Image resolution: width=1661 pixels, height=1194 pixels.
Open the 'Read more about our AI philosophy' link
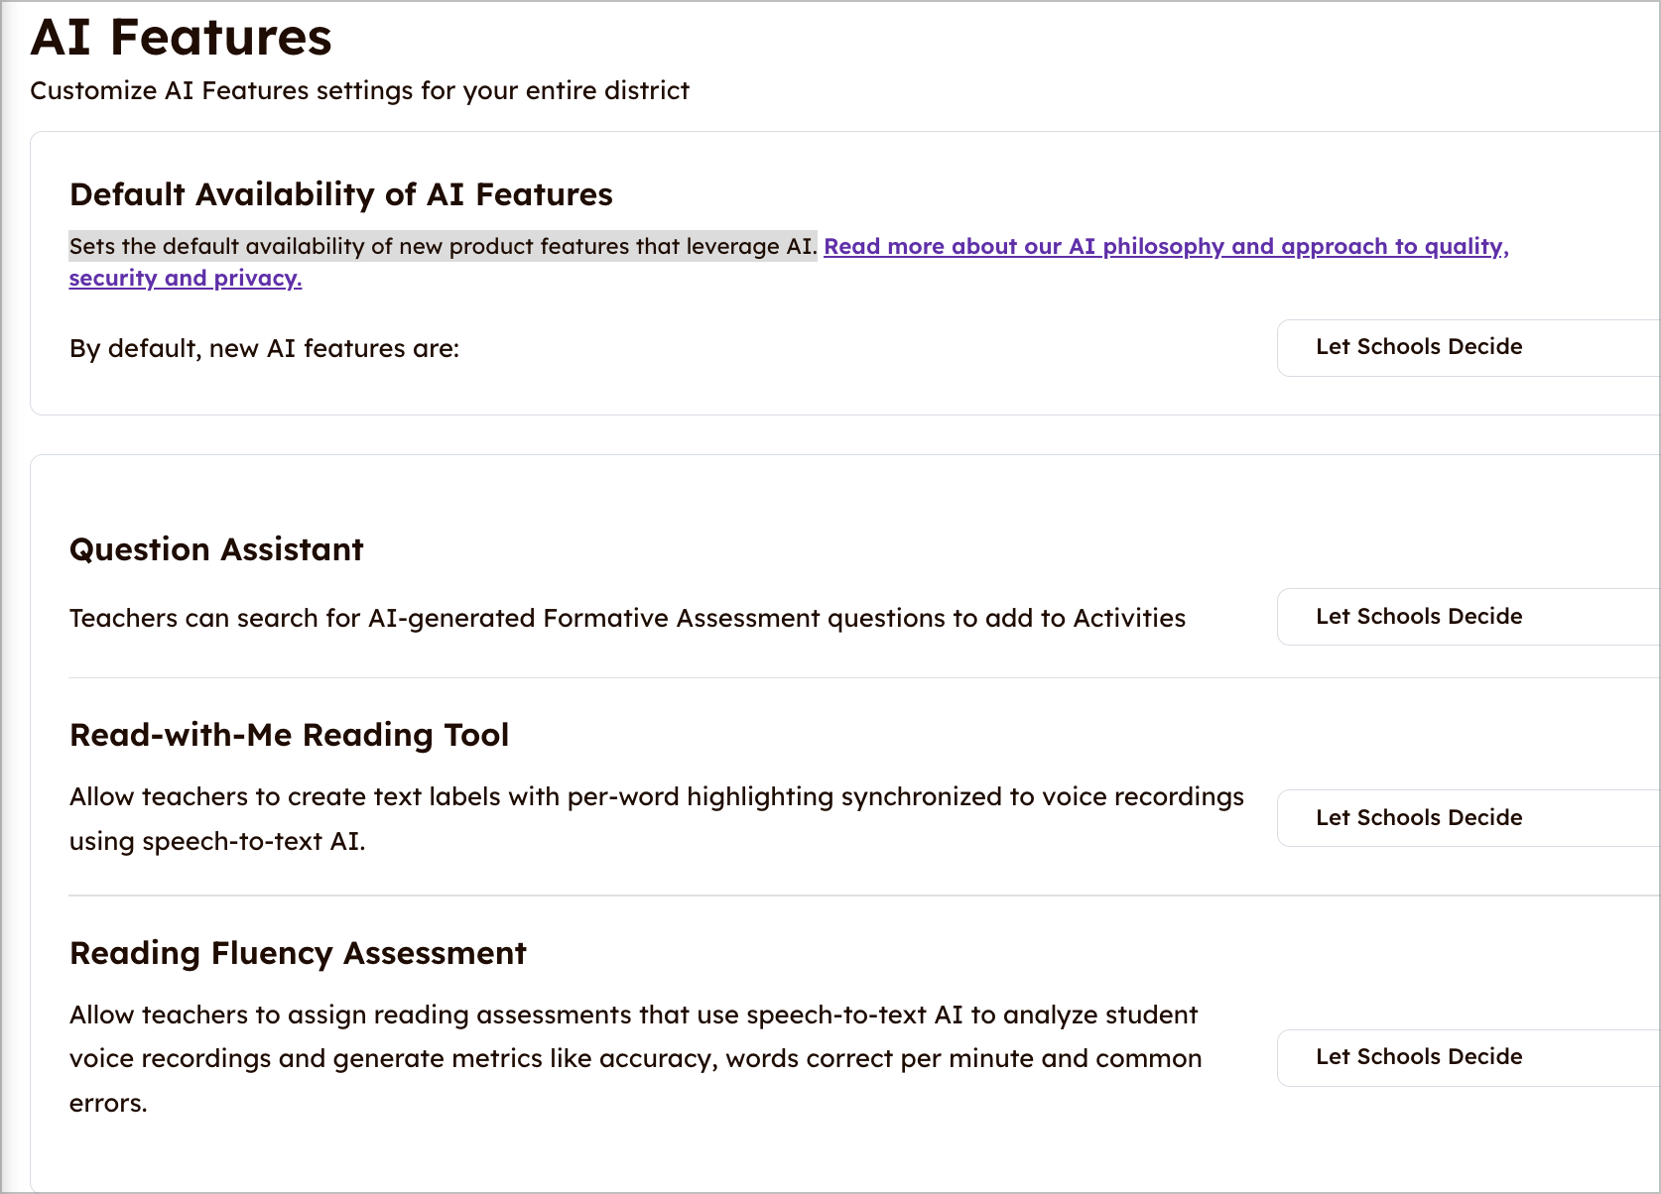(1165, 247)
